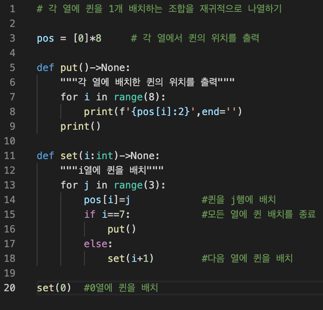Click 'for i in range(8):' line

(x=113, y=97)
